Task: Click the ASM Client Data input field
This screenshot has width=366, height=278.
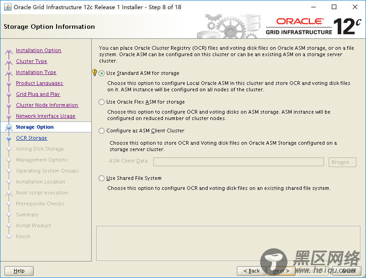Action: tap(239, 162)
